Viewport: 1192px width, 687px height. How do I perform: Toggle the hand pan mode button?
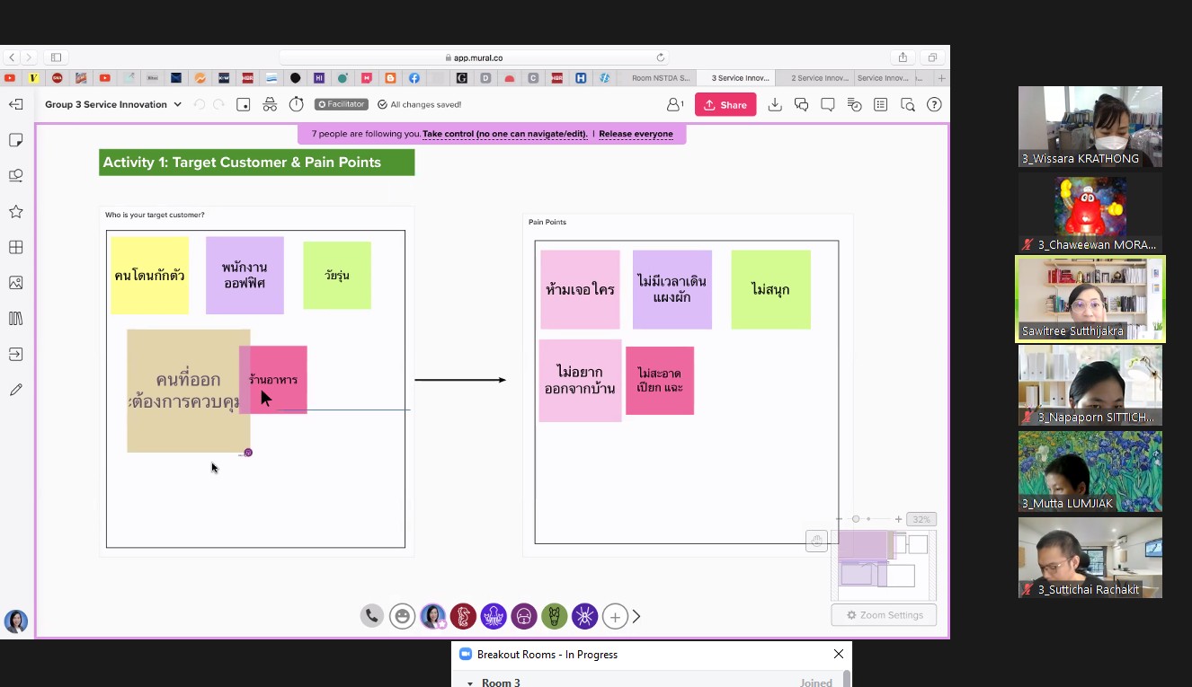(x=816, y=542)
